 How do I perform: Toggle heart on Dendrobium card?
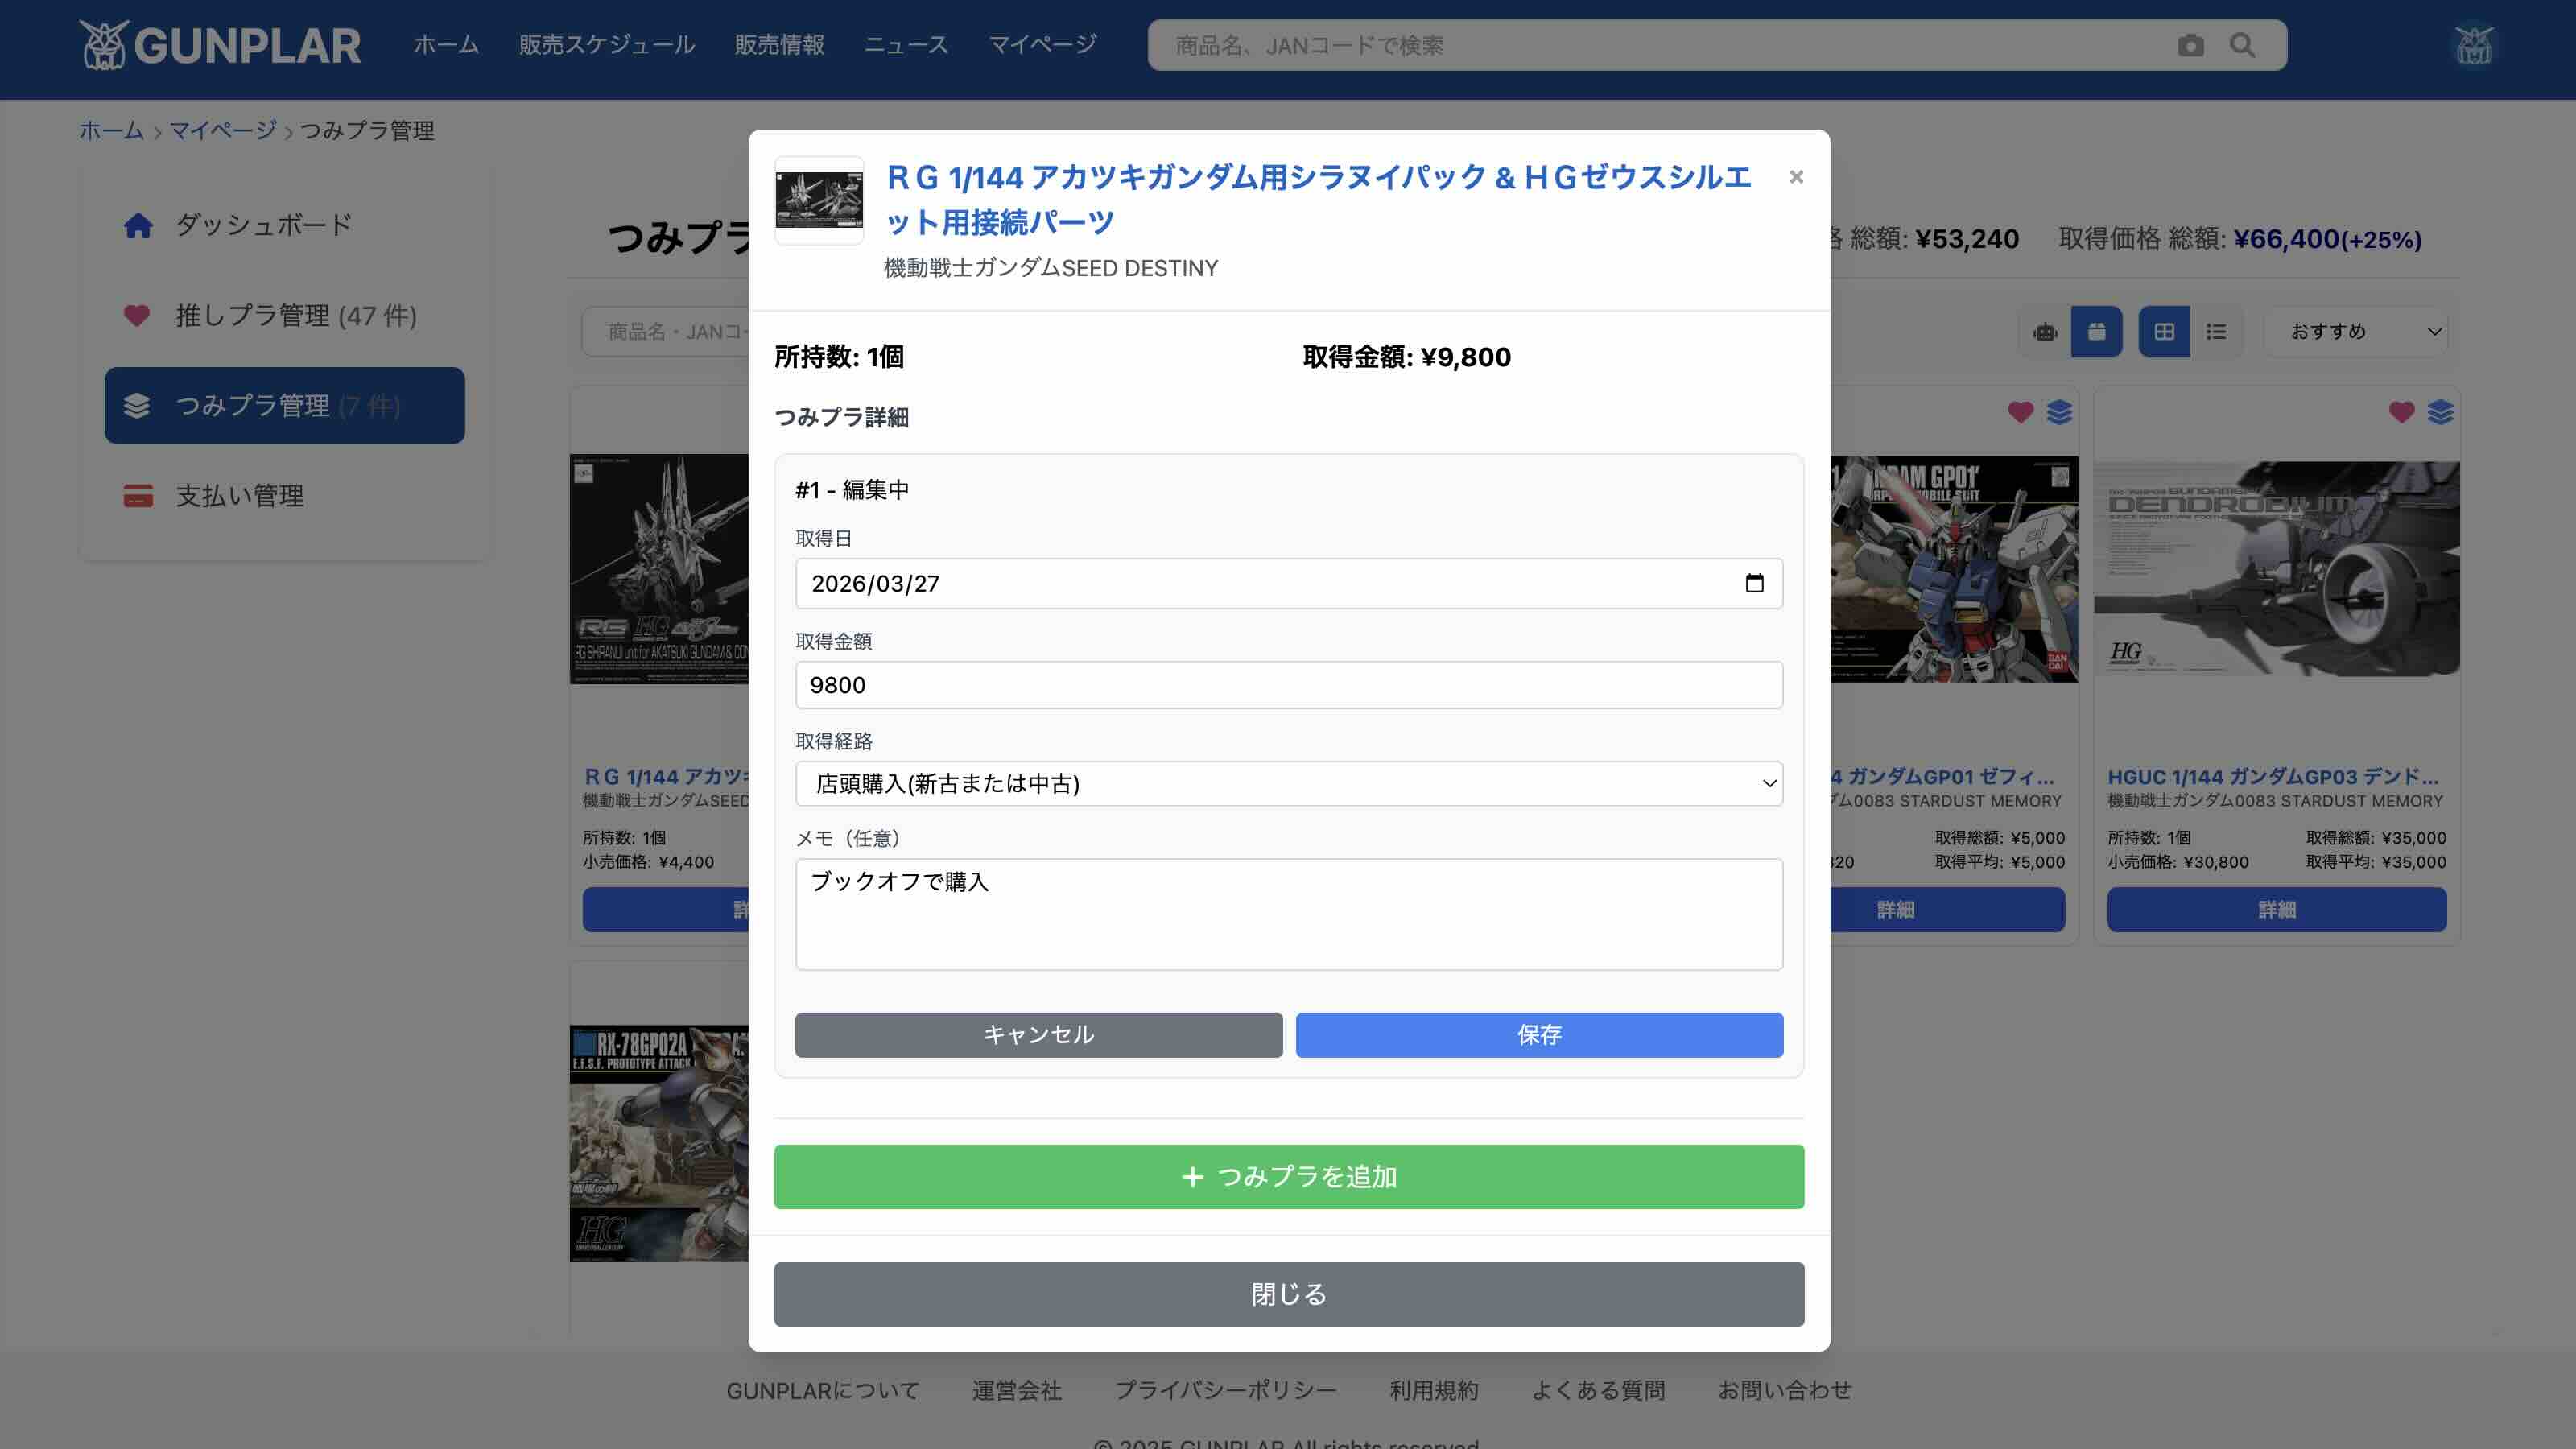[x=2401, y=412]
